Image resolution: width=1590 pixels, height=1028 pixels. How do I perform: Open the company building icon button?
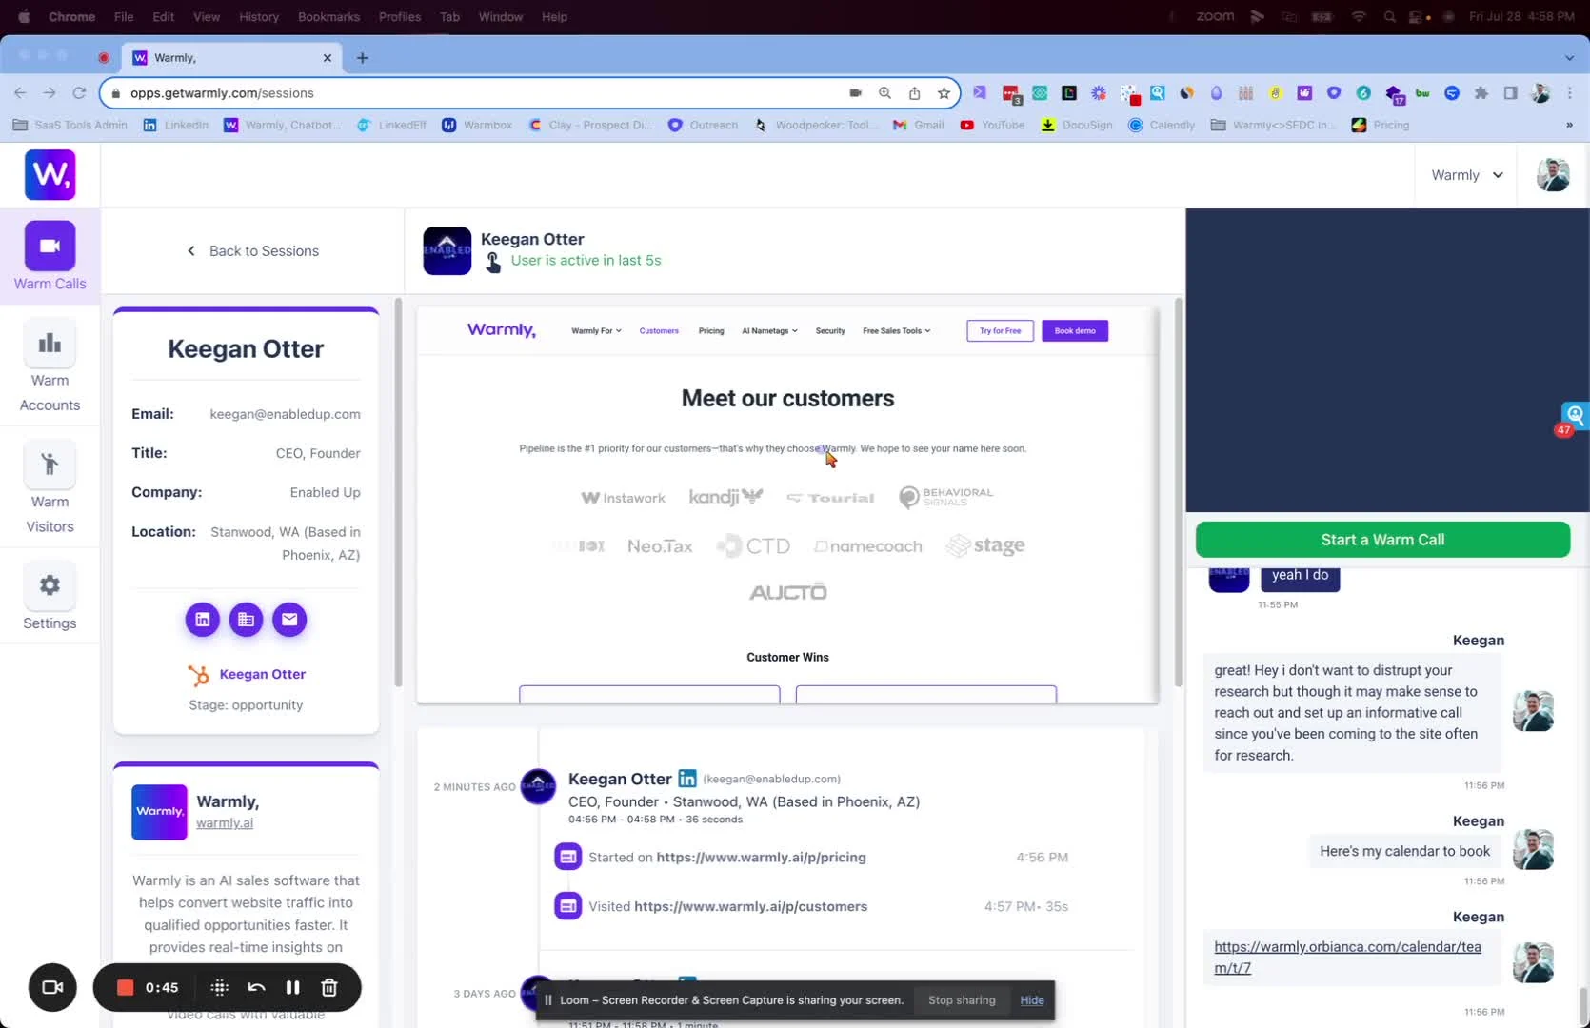tap(246, 620)
